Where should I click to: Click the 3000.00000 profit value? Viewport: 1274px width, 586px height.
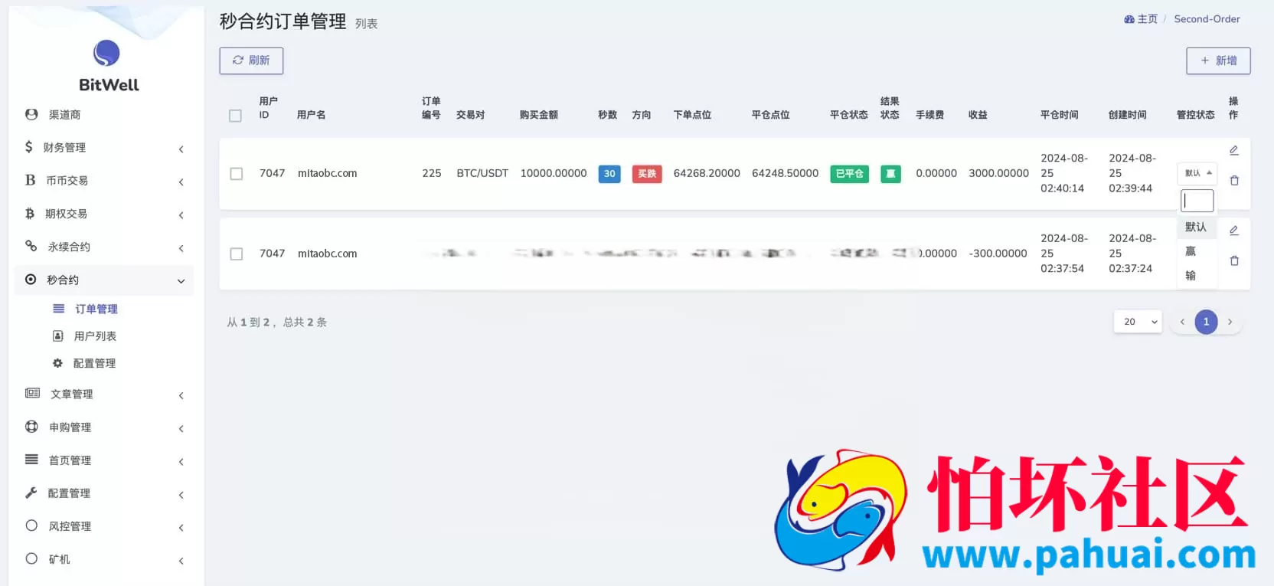click(998, 174)
